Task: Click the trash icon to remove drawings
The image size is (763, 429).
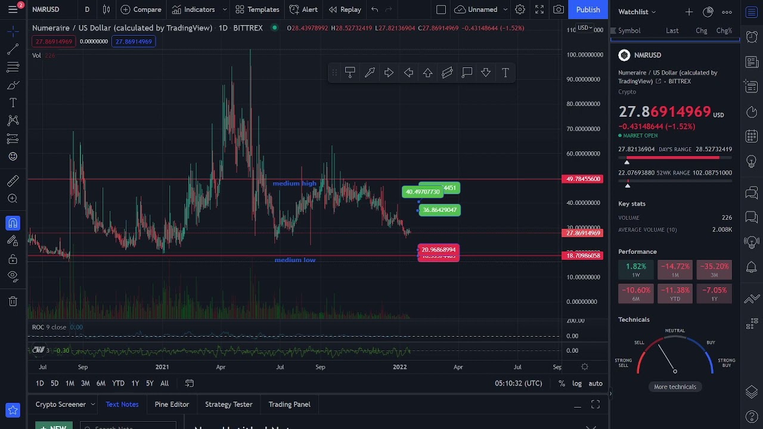Action: point(13,301)
